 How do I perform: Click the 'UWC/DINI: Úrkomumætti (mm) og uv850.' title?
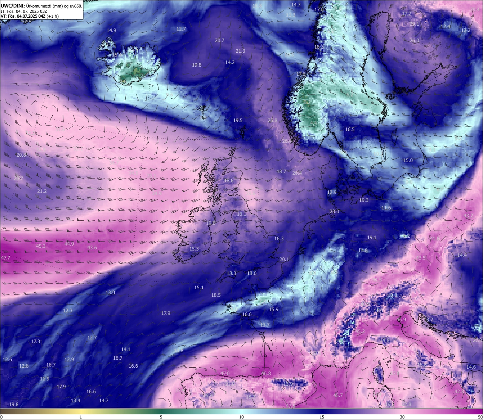(42, 6)
